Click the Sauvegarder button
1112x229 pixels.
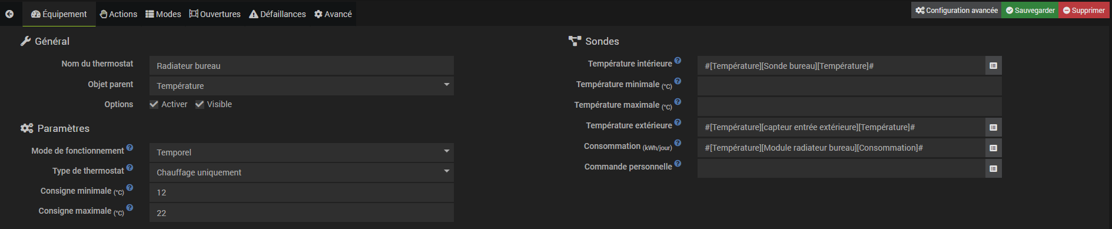tap(1030, 10)
